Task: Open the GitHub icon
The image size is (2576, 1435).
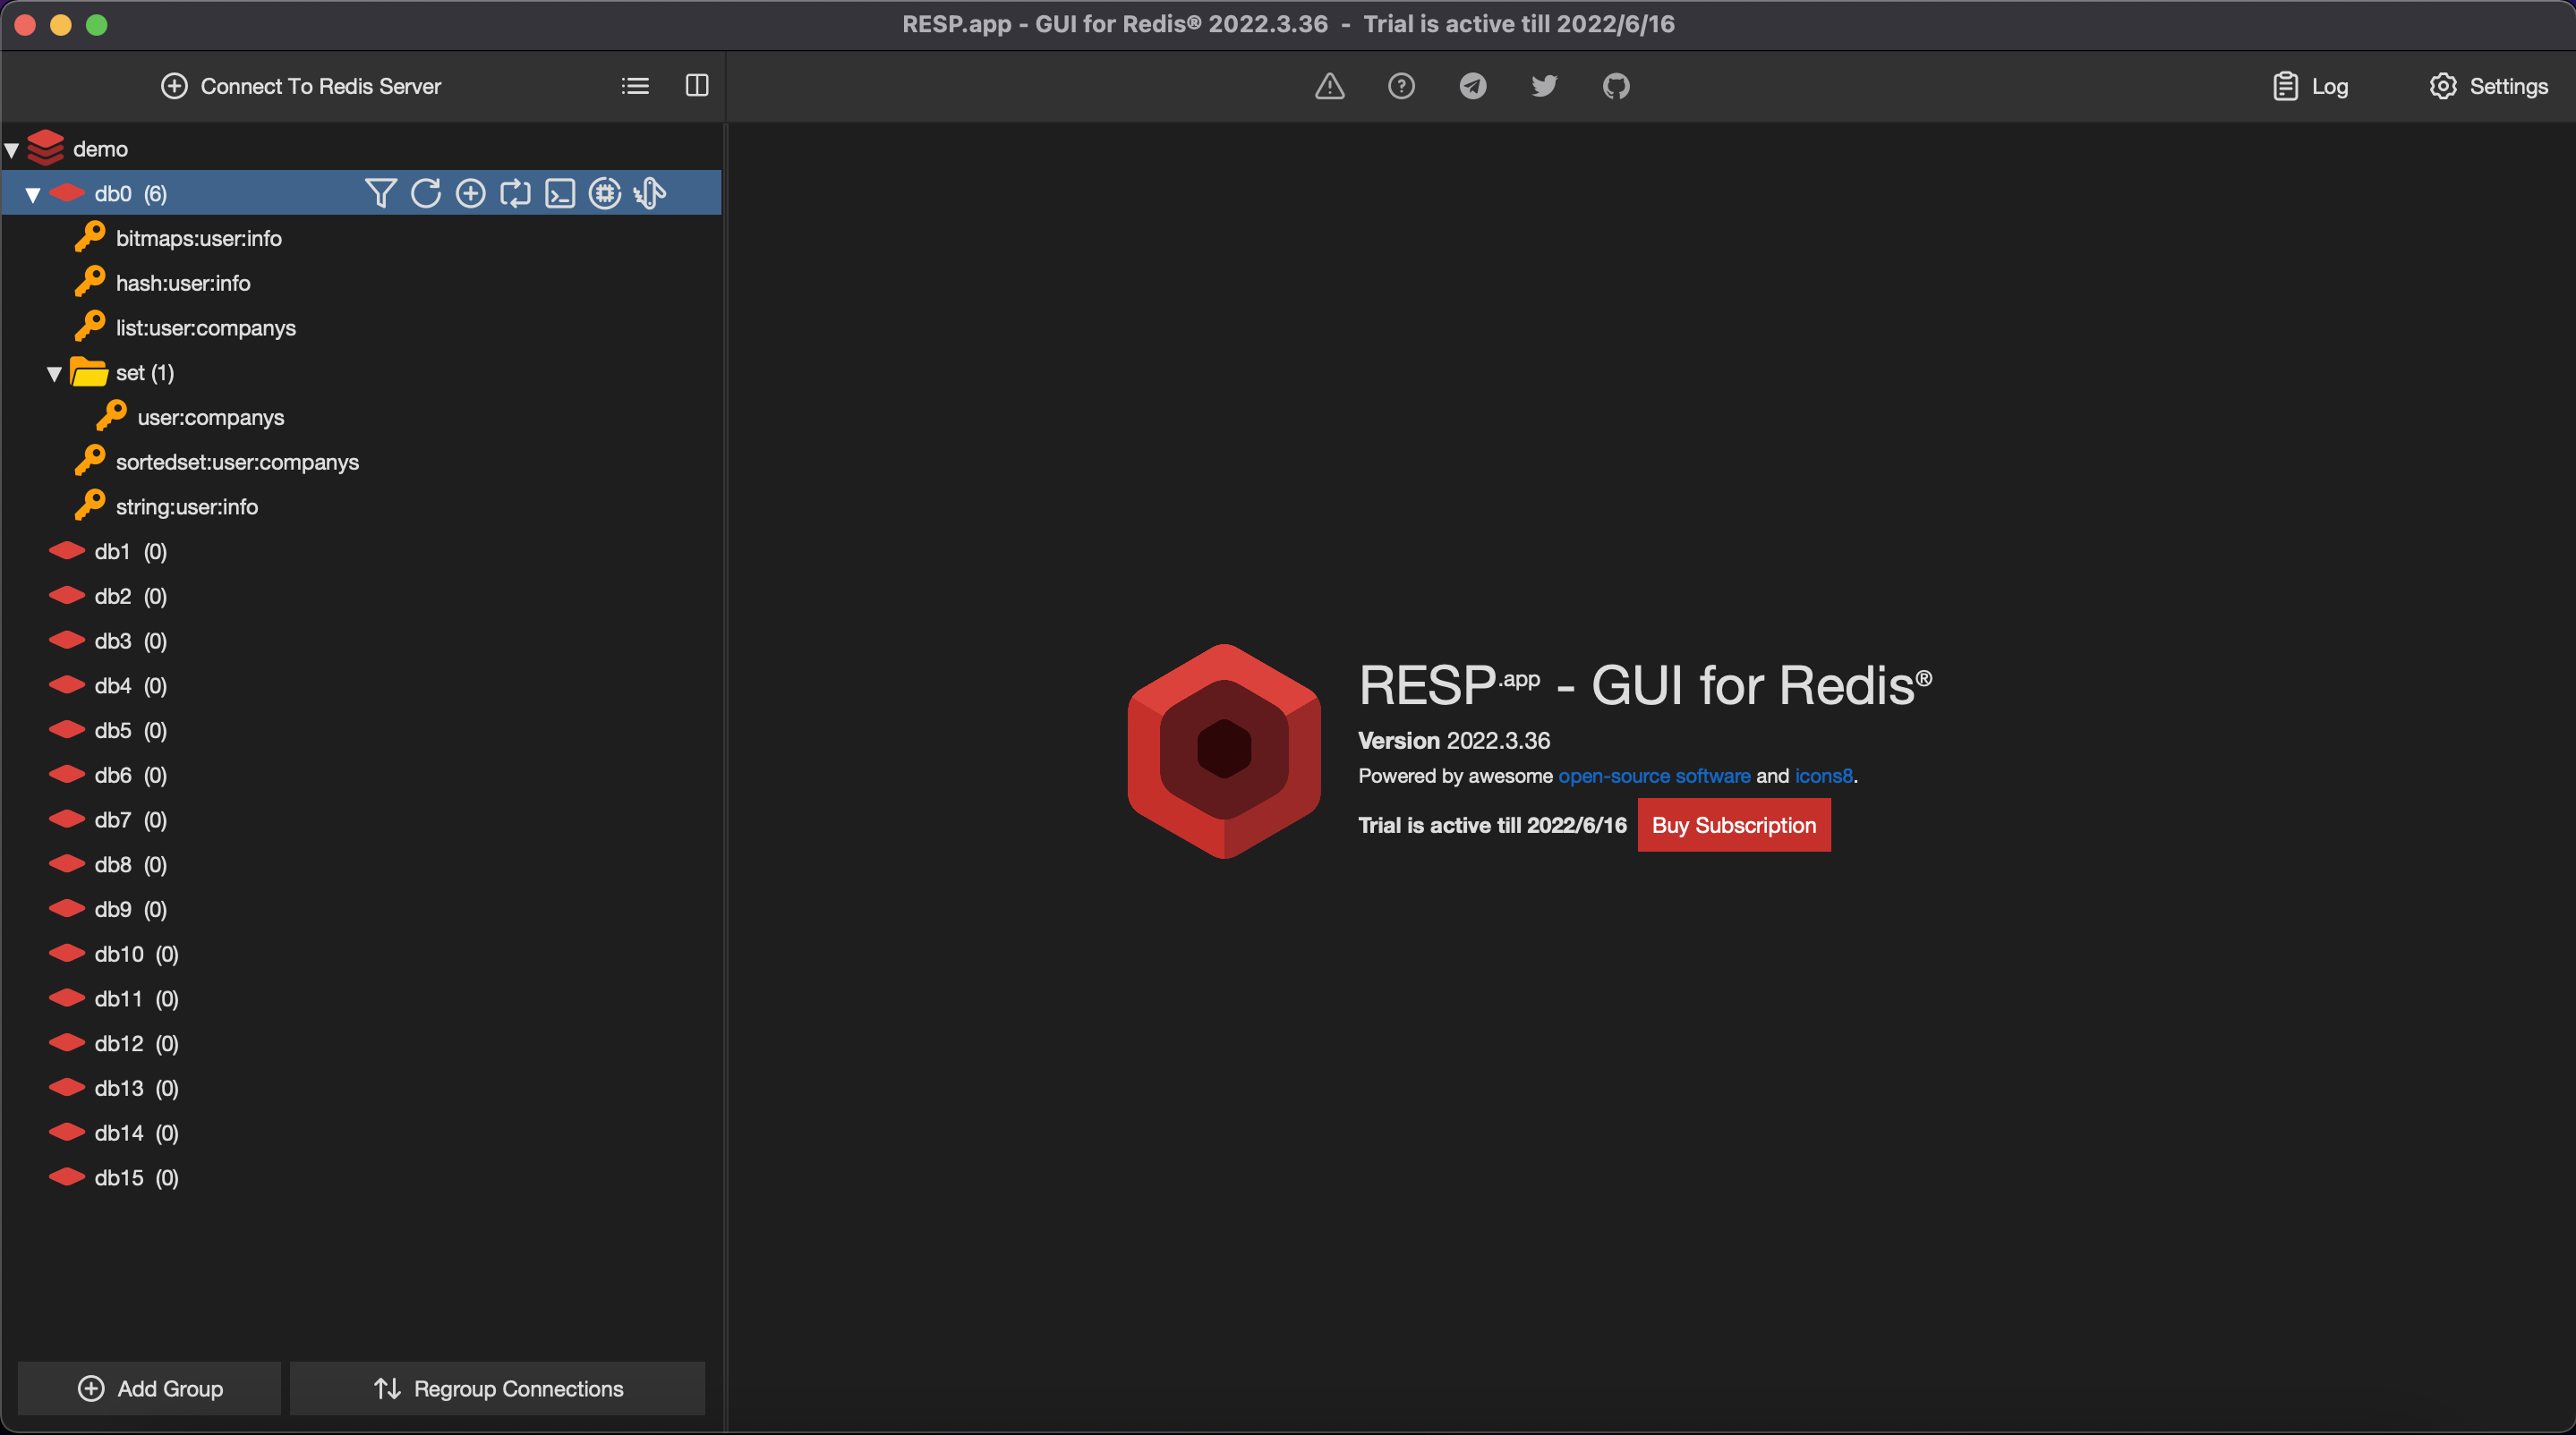Action: tap(1616, 86)
